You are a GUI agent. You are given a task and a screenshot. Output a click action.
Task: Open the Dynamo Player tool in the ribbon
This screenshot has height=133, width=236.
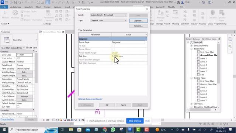[x=221, y=16]
